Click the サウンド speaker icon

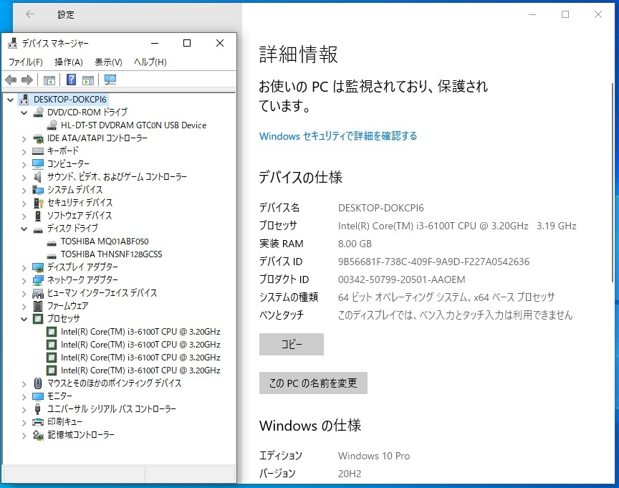click(37, 177)
